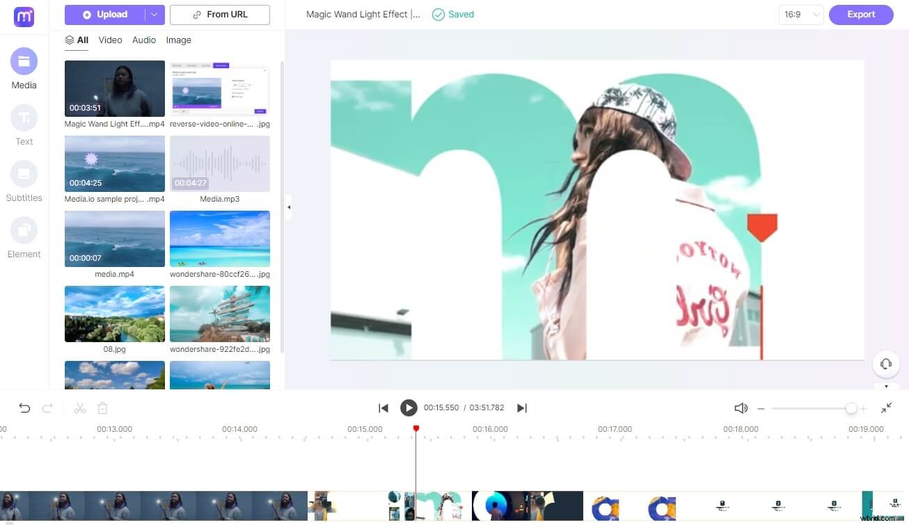909x525 pixels.
Task: Open the Element panel
Action: click(x=23, y=236)
